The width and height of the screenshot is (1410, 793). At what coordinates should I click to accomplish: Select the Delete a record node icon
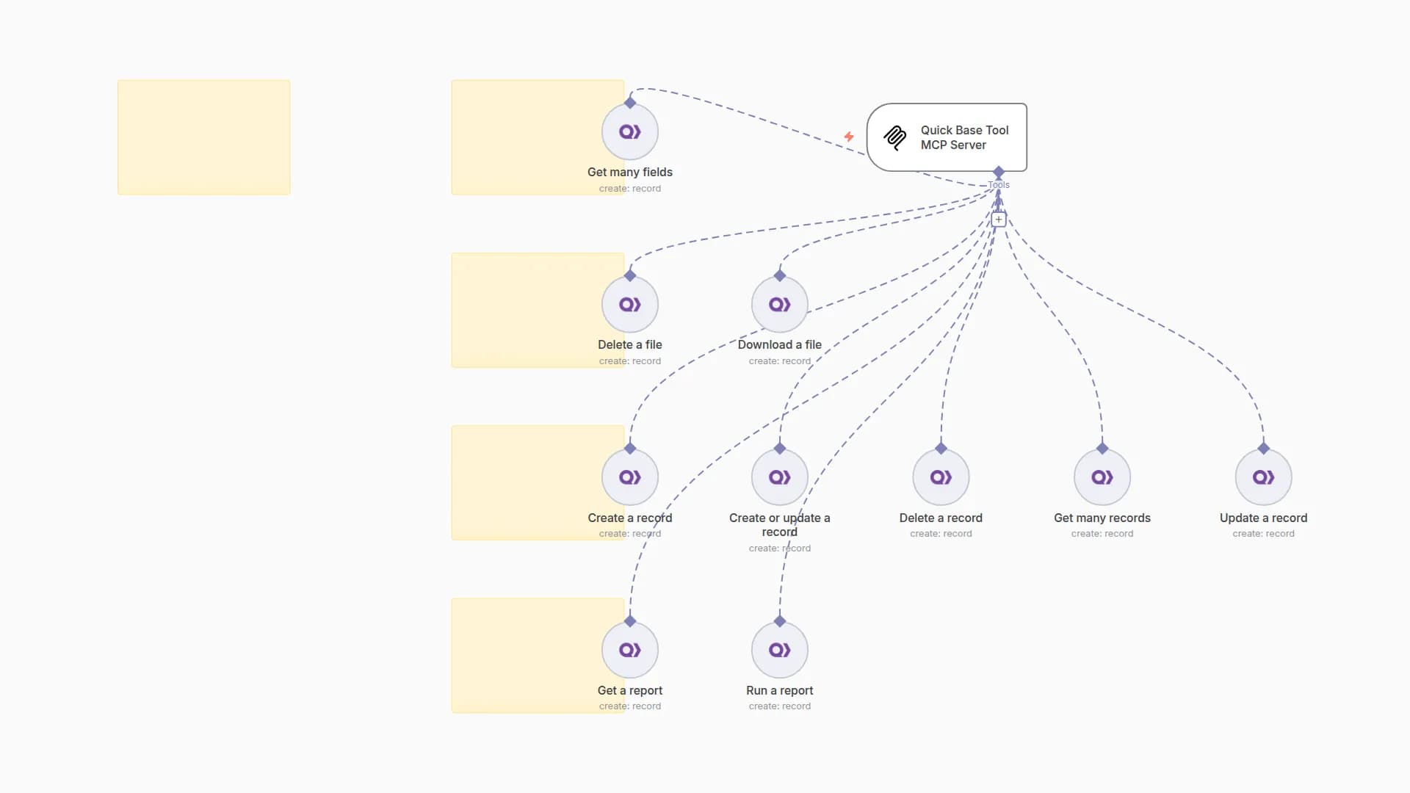941,477
